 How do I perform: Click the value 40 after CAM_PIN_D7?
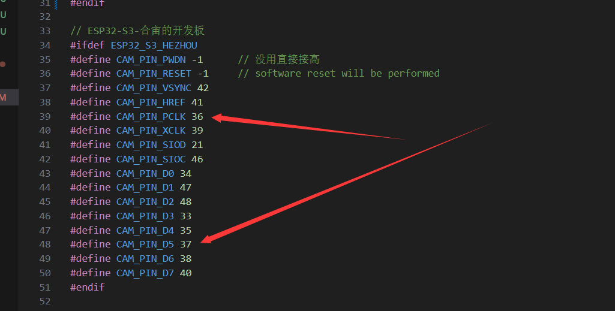(x=186, y=273)
